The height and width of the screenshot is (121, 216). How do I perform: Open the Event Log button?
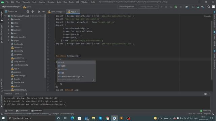click(x=206, y=111)
